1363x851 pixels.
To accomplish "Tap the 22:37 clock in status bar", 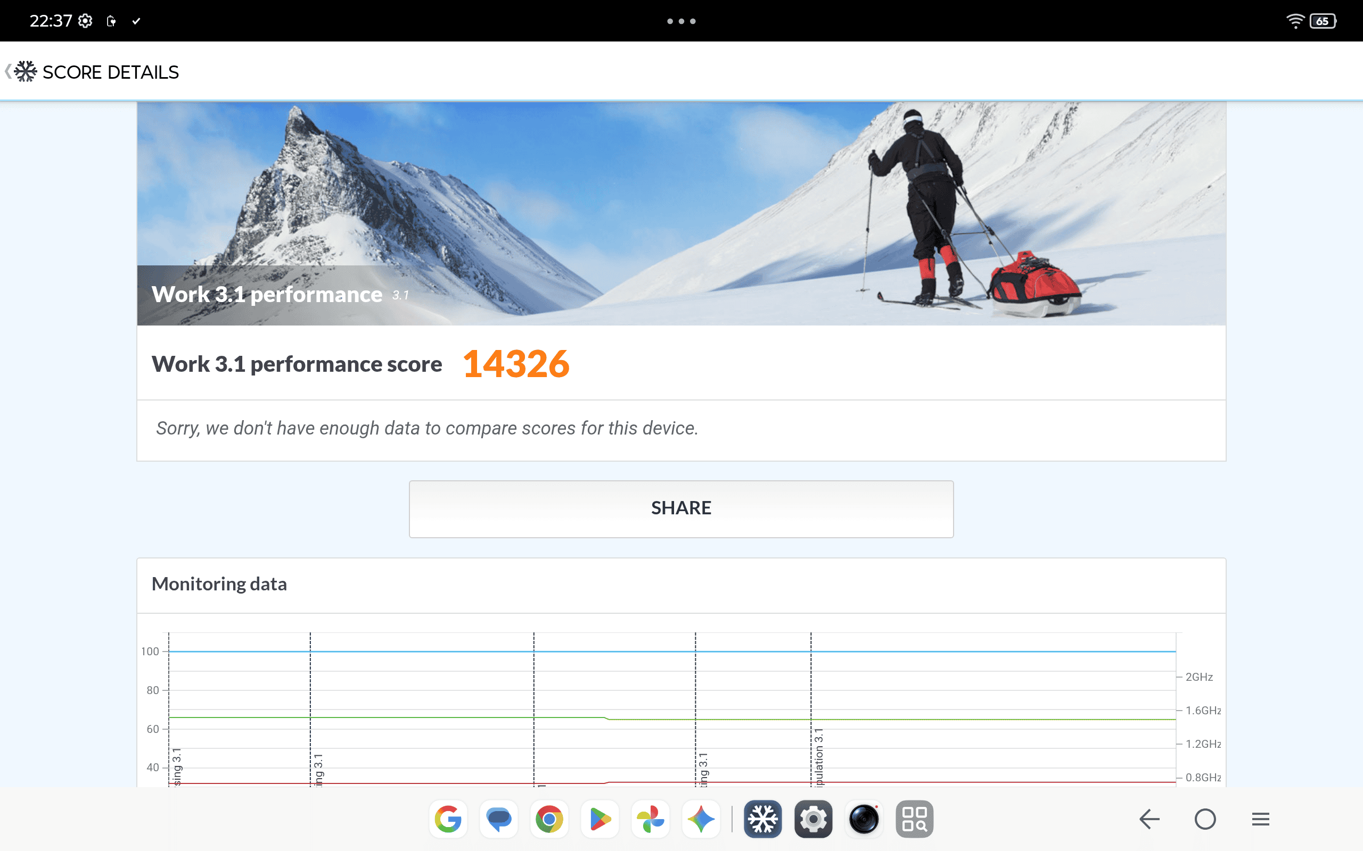I will pyautogui.click(x=51, y=21).
